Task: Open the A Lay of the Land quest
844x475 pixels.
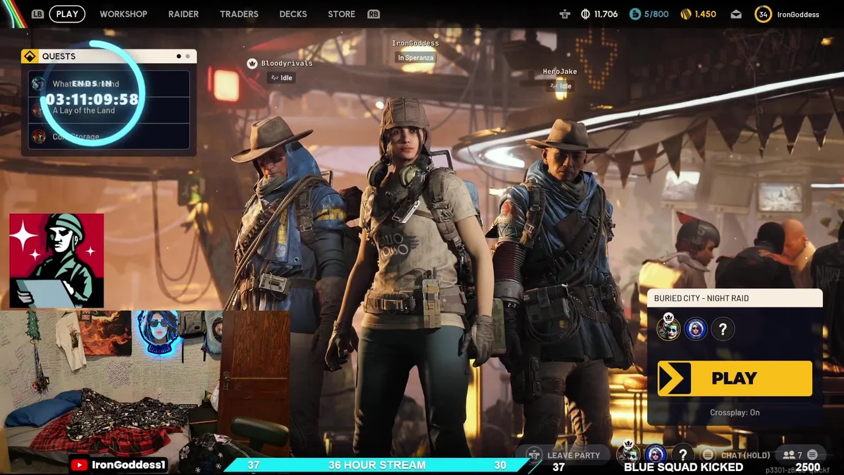Action: pyautogui.click(x=109, y=110)
